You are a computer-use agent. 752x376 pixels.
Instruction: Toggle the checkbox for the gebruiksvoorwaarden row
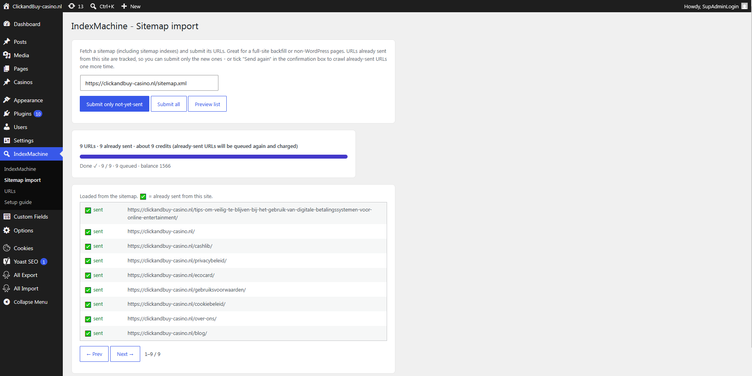(88, 290)
